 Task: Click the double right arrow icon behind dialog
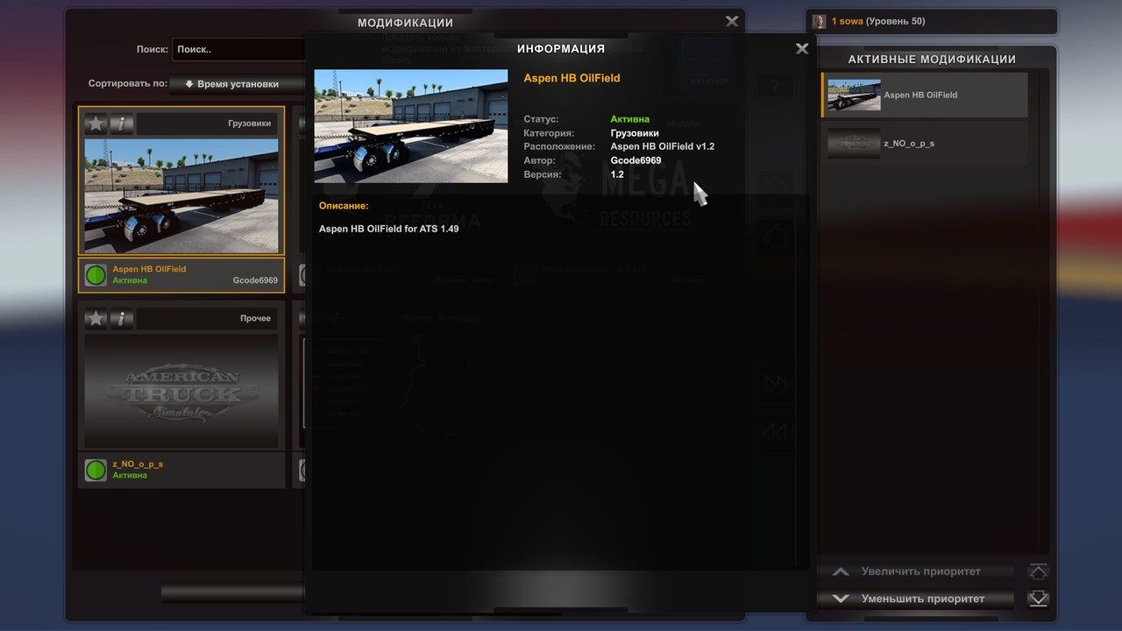click(x=776, y=383)
